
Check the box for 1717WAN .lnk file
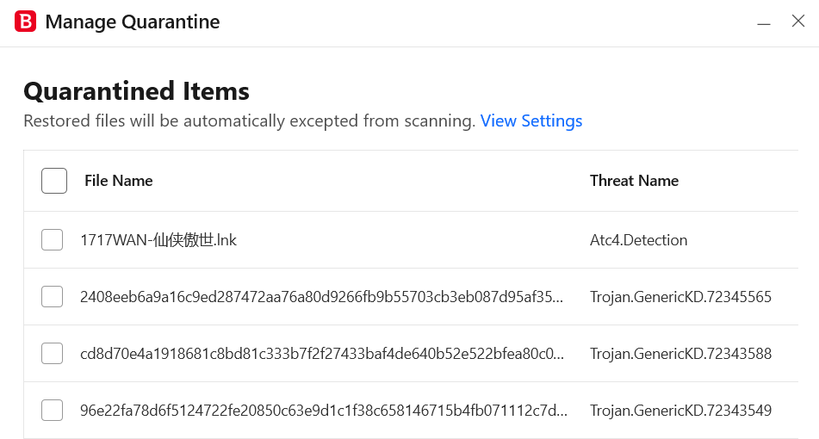pyautogui.click(x=53, y=239)
